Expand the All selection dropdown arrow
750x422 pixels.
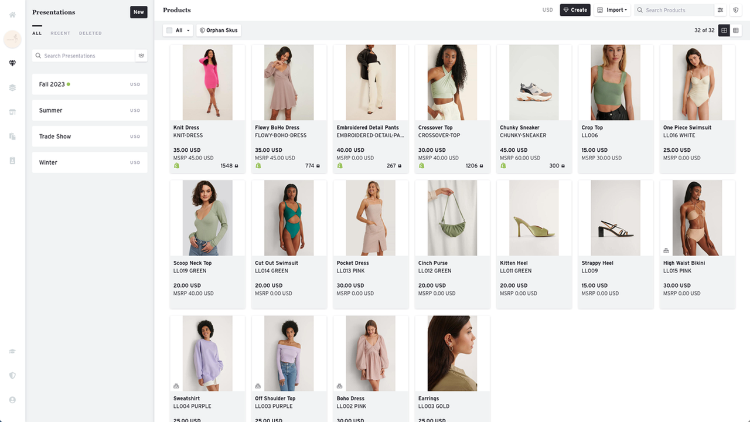coord(188,30)
